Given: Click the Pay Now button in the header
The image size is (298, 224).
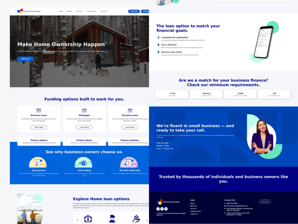Looking at the screenshot, I should [145, 11].
